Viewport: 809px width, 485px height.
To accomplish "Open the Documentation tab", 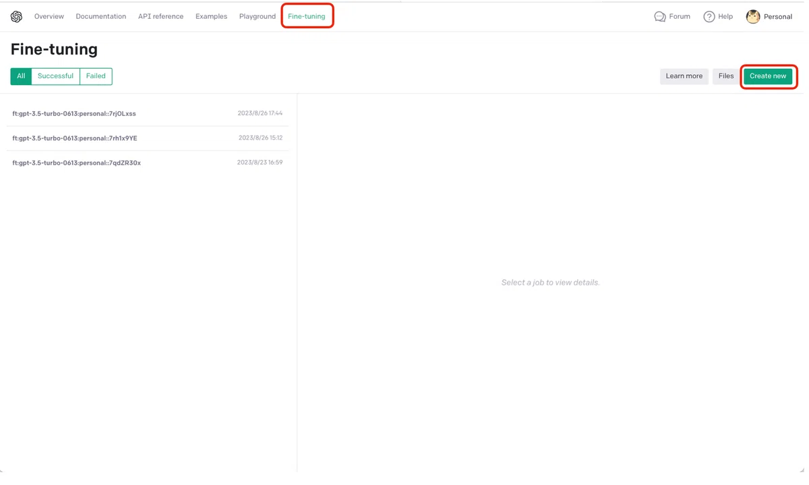I will pos(101,17).
